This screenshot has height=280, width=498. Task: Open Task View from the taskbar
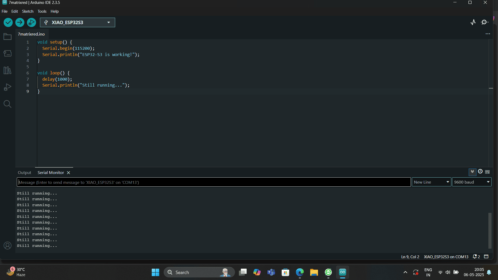(x=243, y=272)
